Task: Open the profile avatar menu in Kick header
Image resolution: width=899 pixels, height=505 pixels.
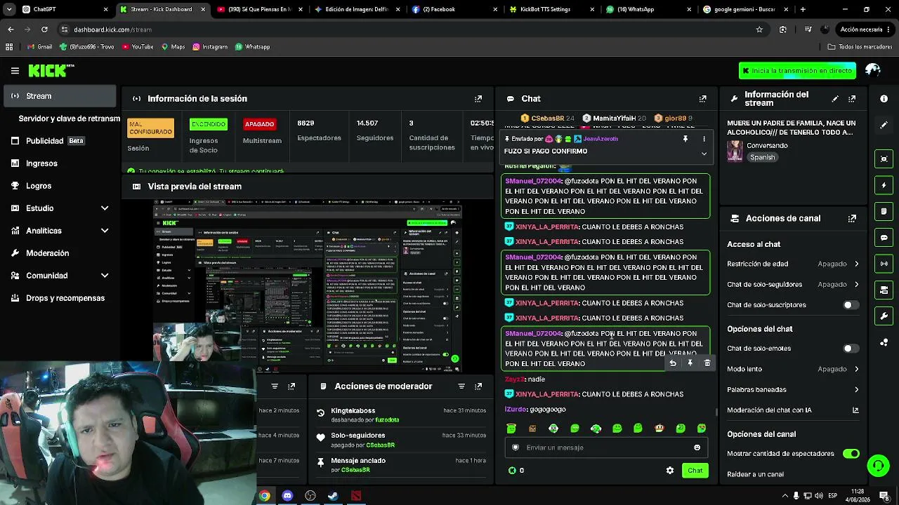Action: pyautogui.click(x=873, y=70)
